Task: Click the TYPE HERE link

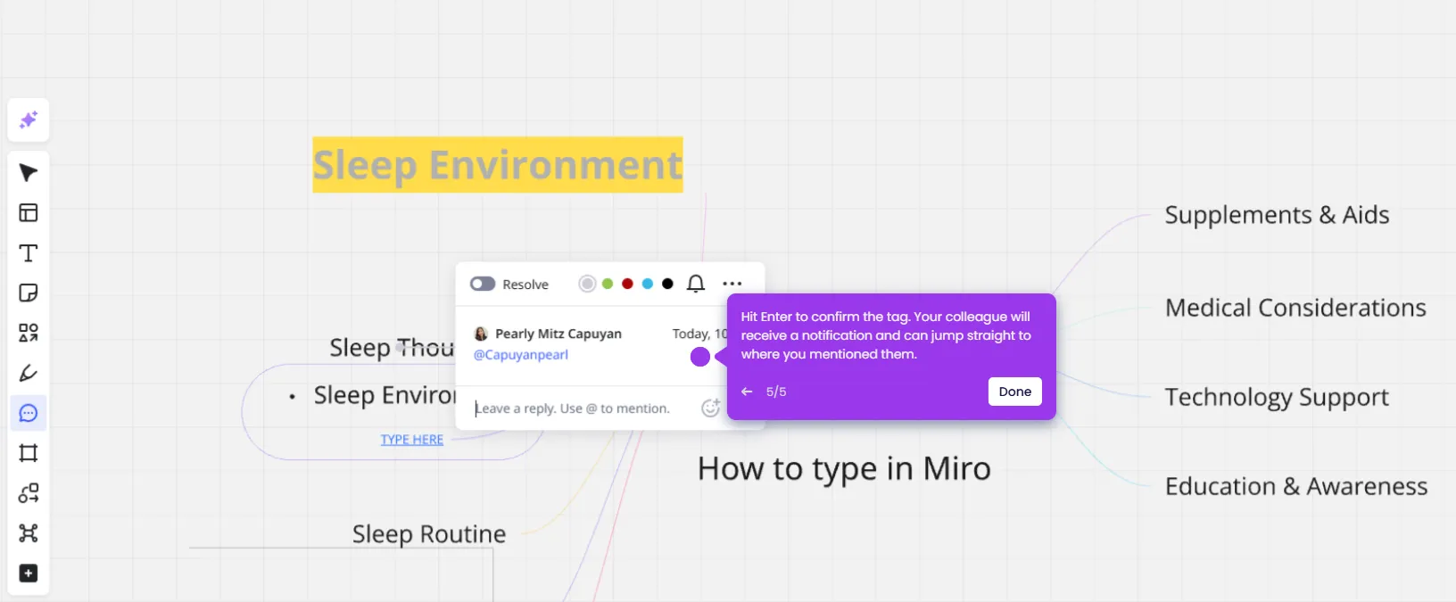Action: 412,440
